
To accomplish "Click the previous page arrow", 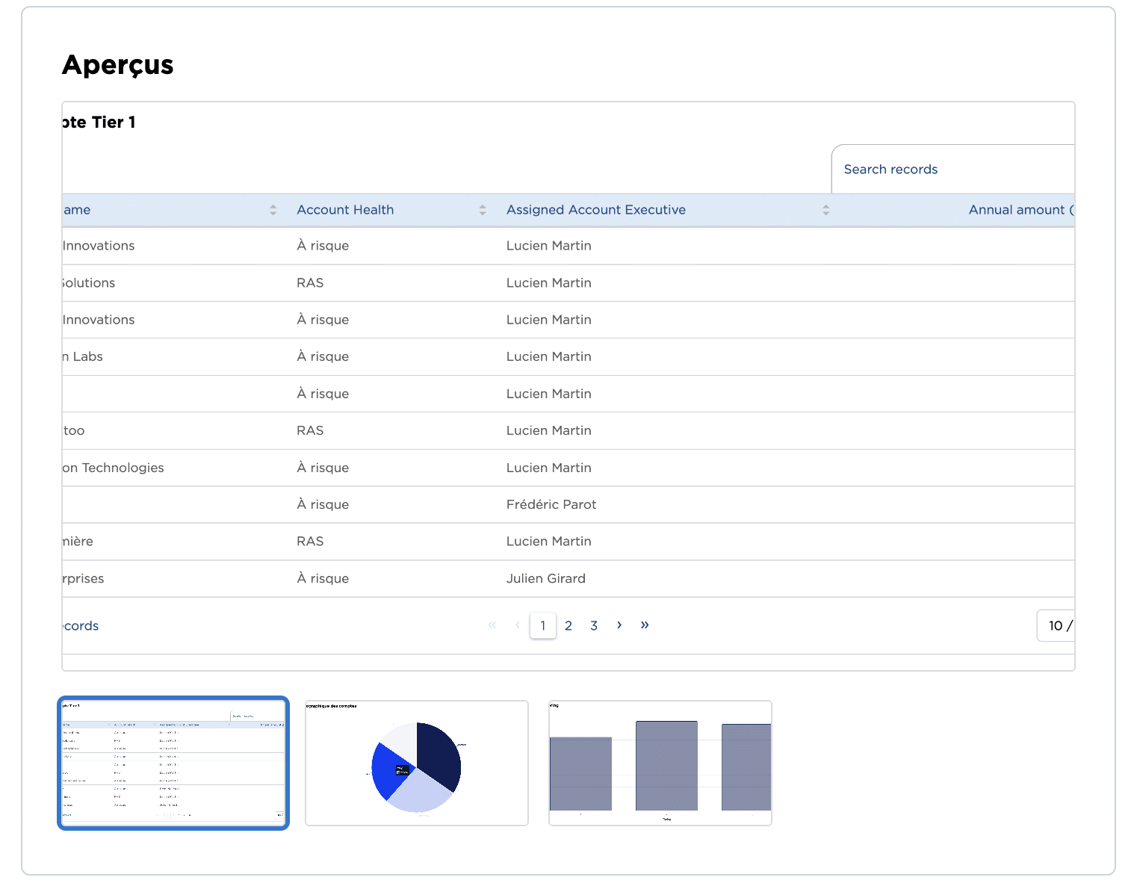I will pyautogui.click(x=517, y=625).
